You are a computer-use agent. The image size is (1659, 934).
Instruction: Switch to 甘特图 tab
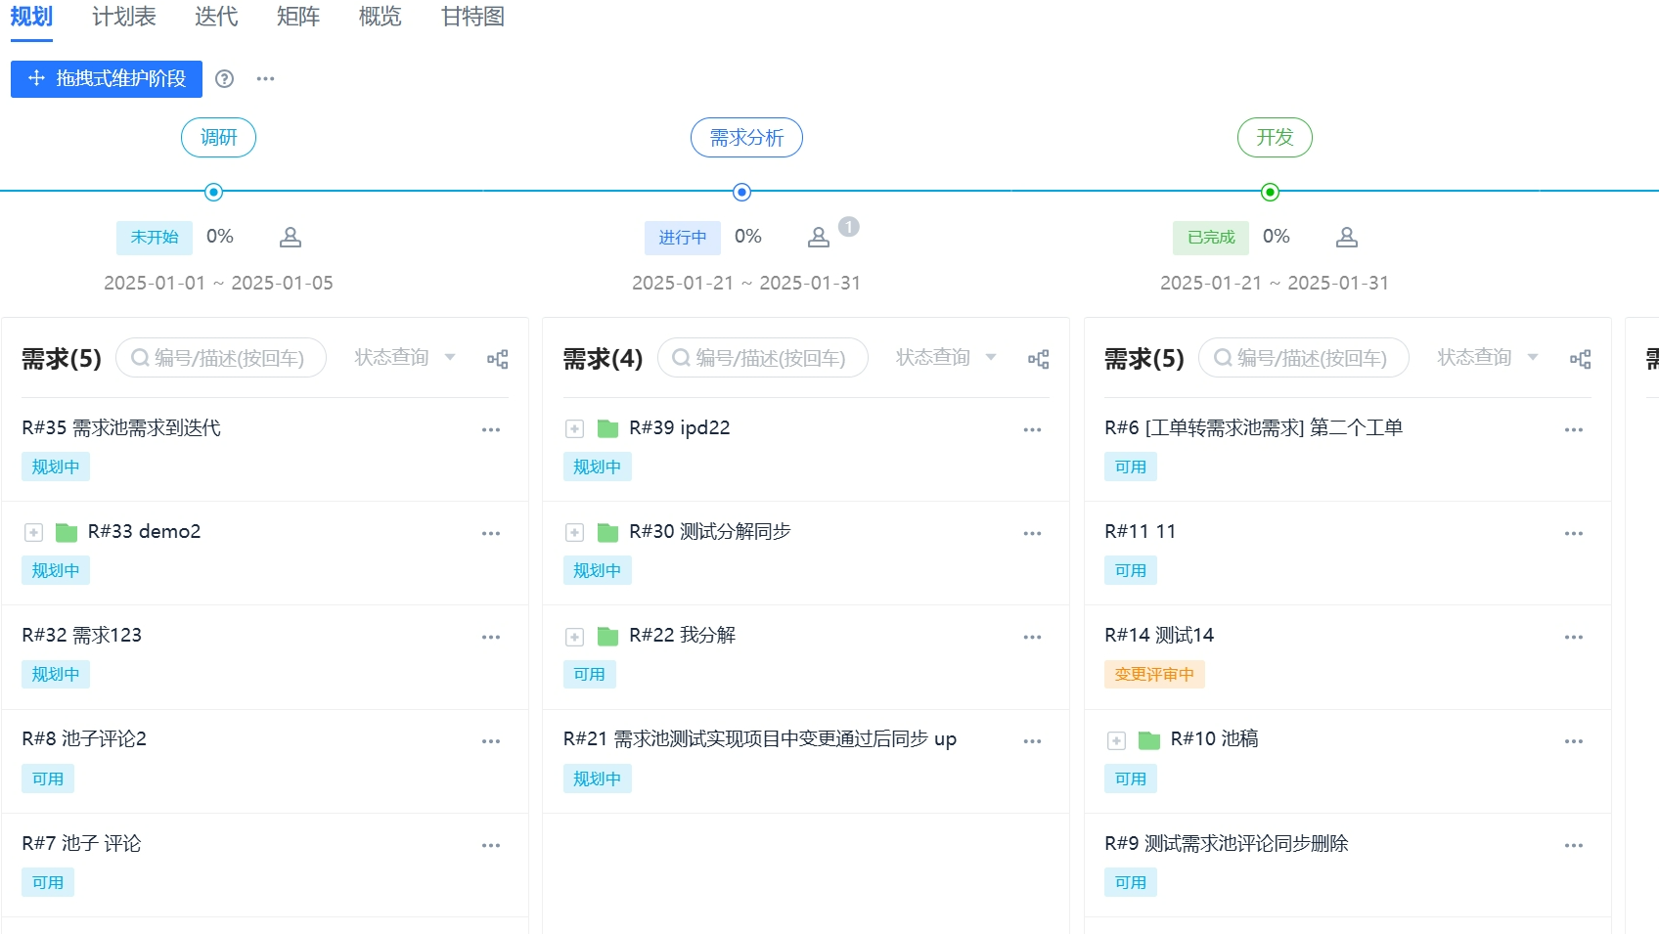click(x=473, y=17)
